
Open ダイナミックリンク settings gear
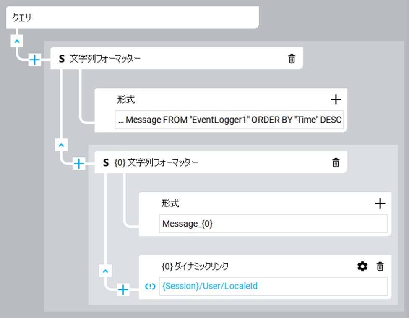tap(362, 266)
